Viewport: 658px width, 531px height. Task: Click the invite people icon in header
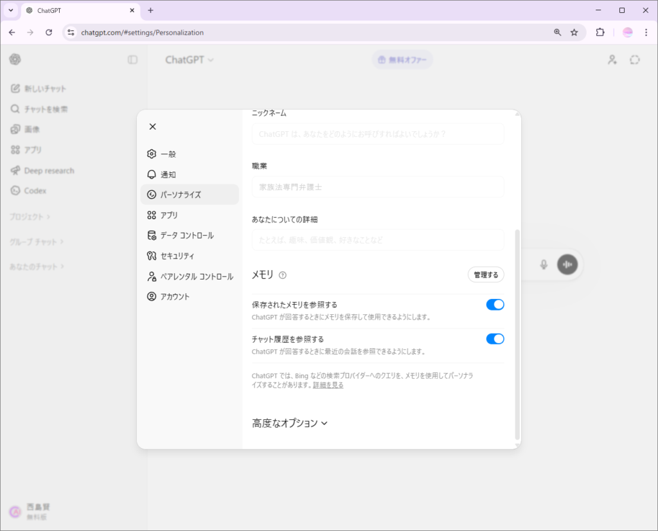pos(612,60)
